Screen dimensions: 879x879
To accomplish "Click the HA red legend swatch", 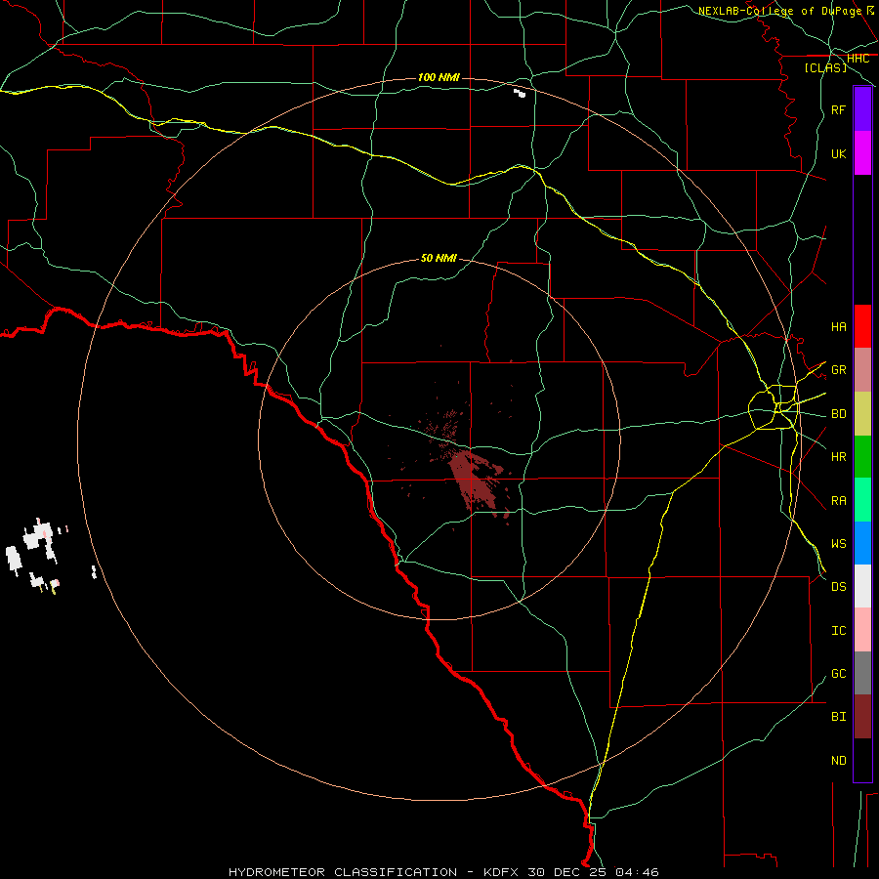I will pos(862,326).
